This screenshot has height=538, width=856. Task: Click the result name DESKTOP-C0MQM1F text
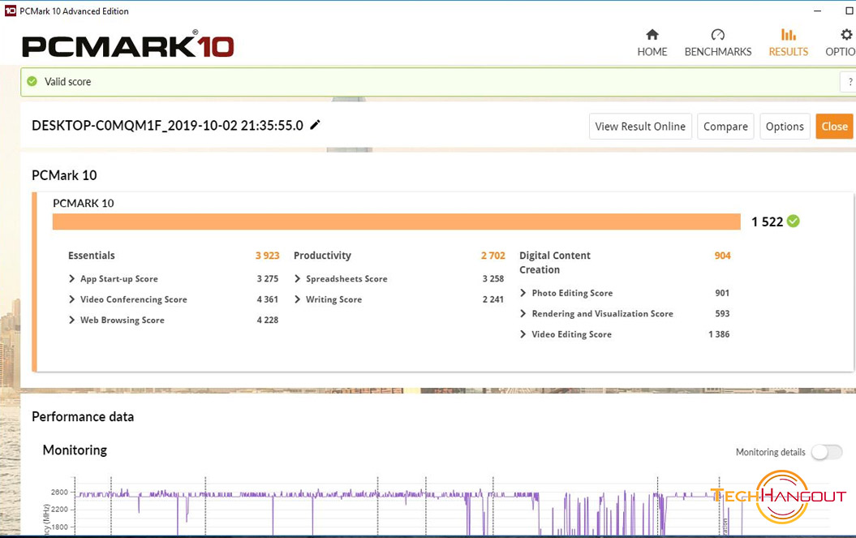pyautogui.click(x=167, y=126)
